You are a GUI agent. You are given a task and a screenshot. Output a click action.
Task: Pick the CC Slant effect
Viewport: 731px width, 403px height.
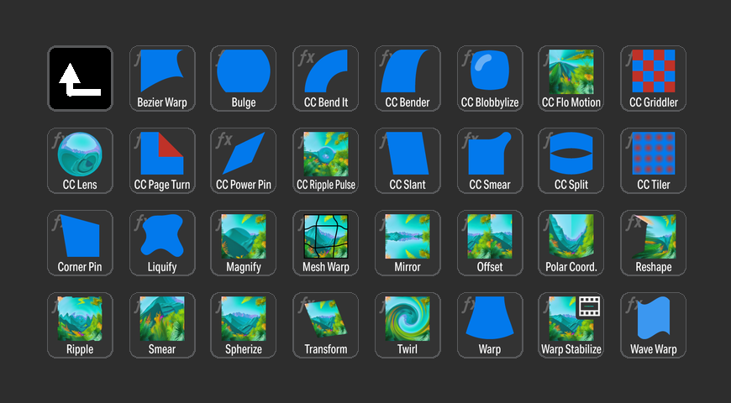click(408, 160)
